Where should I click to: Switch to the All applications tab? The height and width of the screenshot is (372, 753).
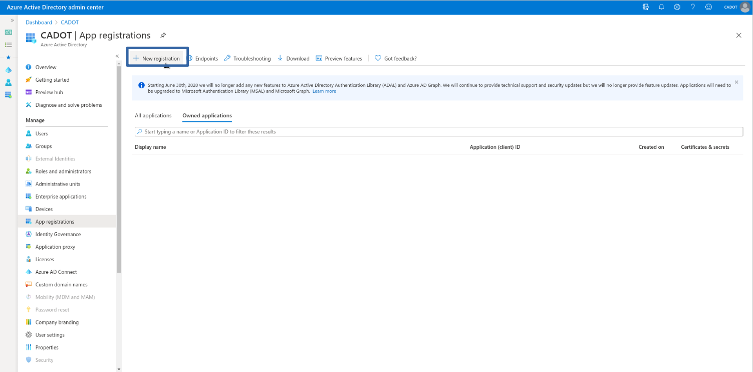153,115
